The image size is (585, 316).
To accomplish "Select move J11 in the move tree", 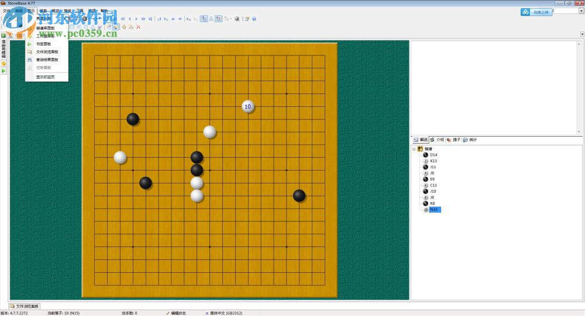I will tap(433, 167).
